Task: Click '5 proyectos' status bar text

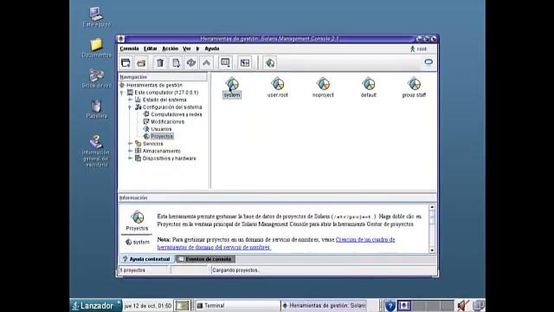Action: click(x=132, y=270)
